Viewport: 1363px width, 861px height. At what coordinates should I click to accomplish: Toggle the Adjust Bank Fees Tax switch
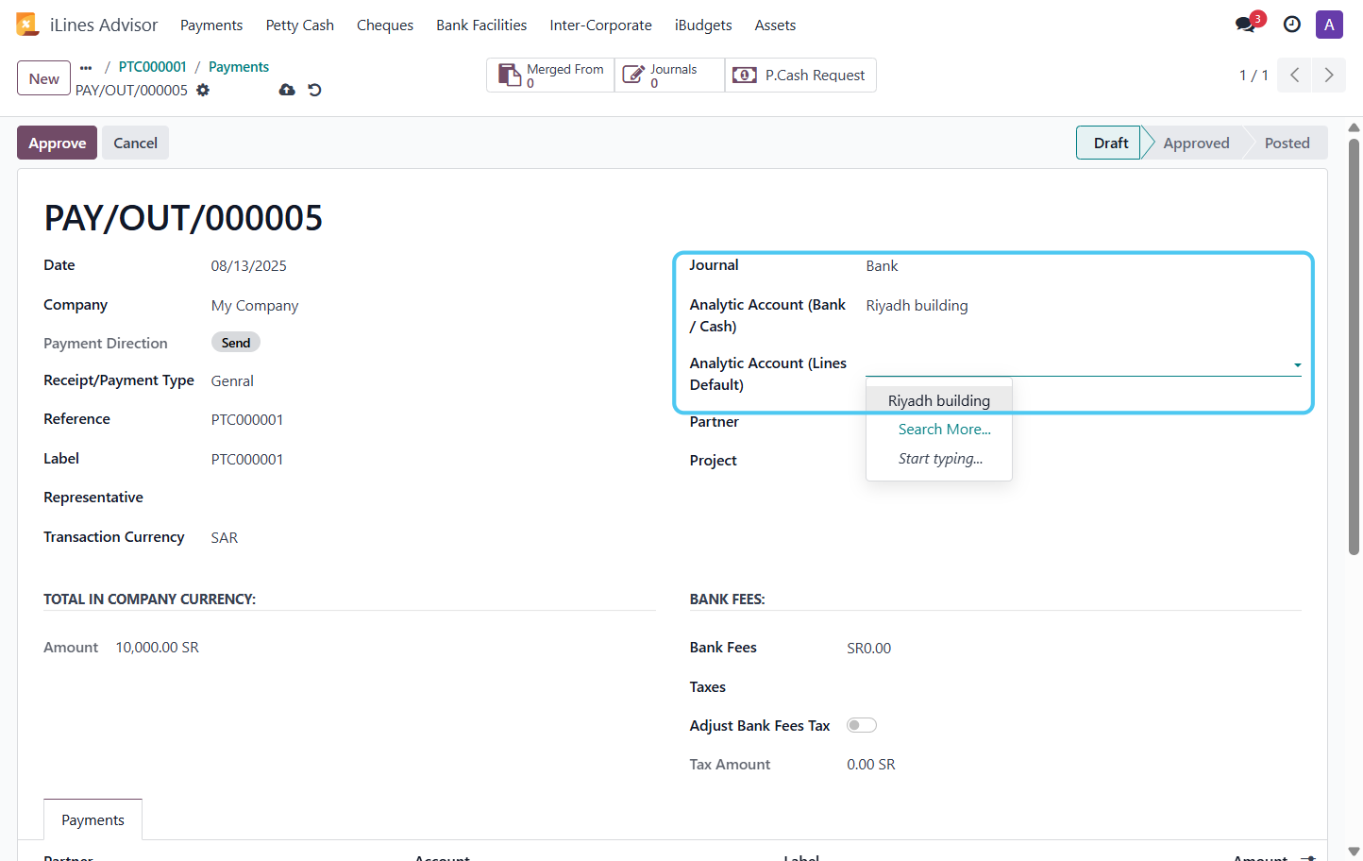tap(862, 725)
